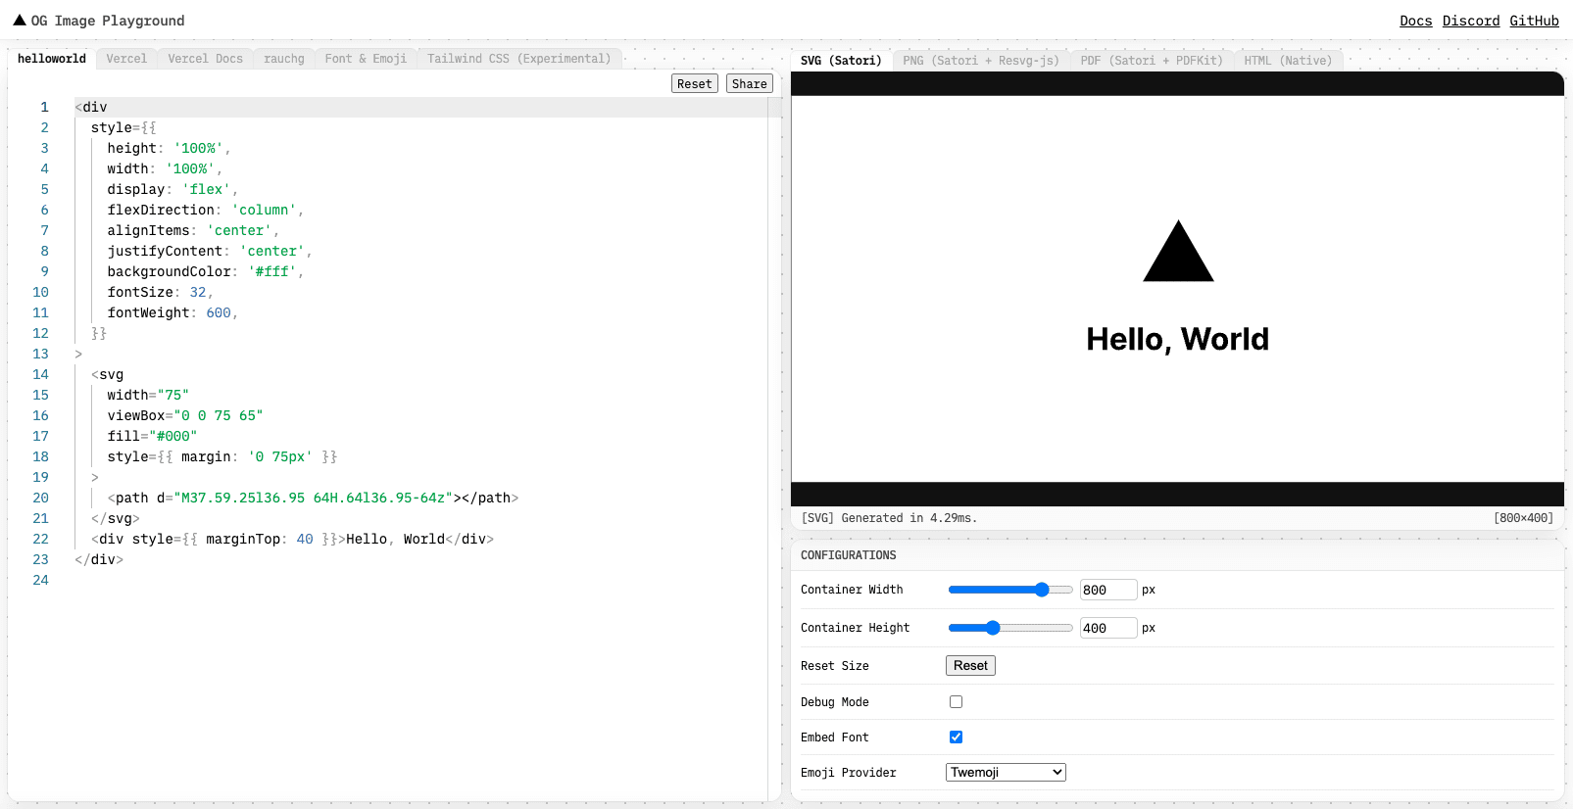Switch to Font & Emoji tab
Viewport: 1573px width, 809px height.
point(366,59)
